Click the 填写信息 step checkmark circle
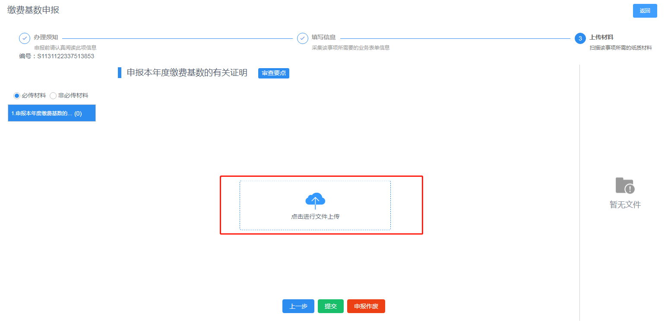Image resolution: width=671 pixels, height=323 pixels. pyautogui.click(x=303, y=38)
